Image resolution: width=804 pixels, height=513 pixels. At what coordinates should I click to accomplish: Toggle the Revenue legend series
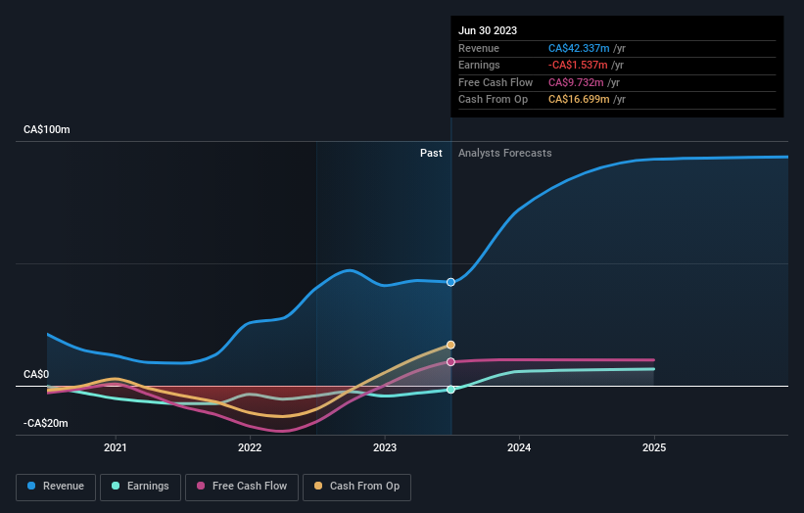click(x=56, y=487)
